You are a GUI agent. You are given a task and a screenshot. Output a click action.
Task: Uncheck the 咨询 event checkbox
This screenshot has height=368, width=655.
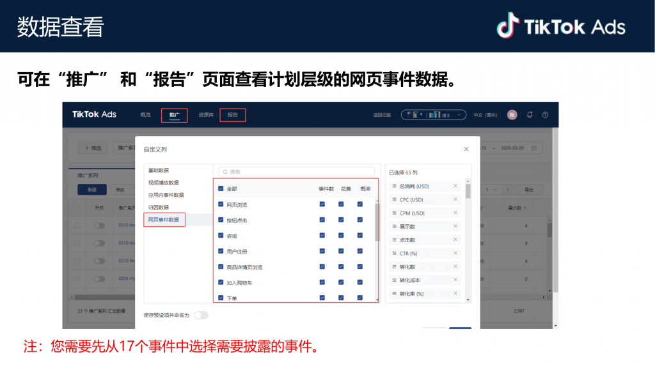pos(221,236)
